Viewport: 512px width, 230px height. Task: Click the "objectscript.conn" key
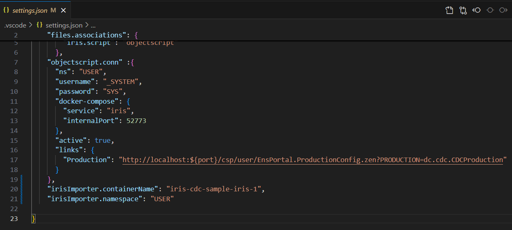coord(85,63)
